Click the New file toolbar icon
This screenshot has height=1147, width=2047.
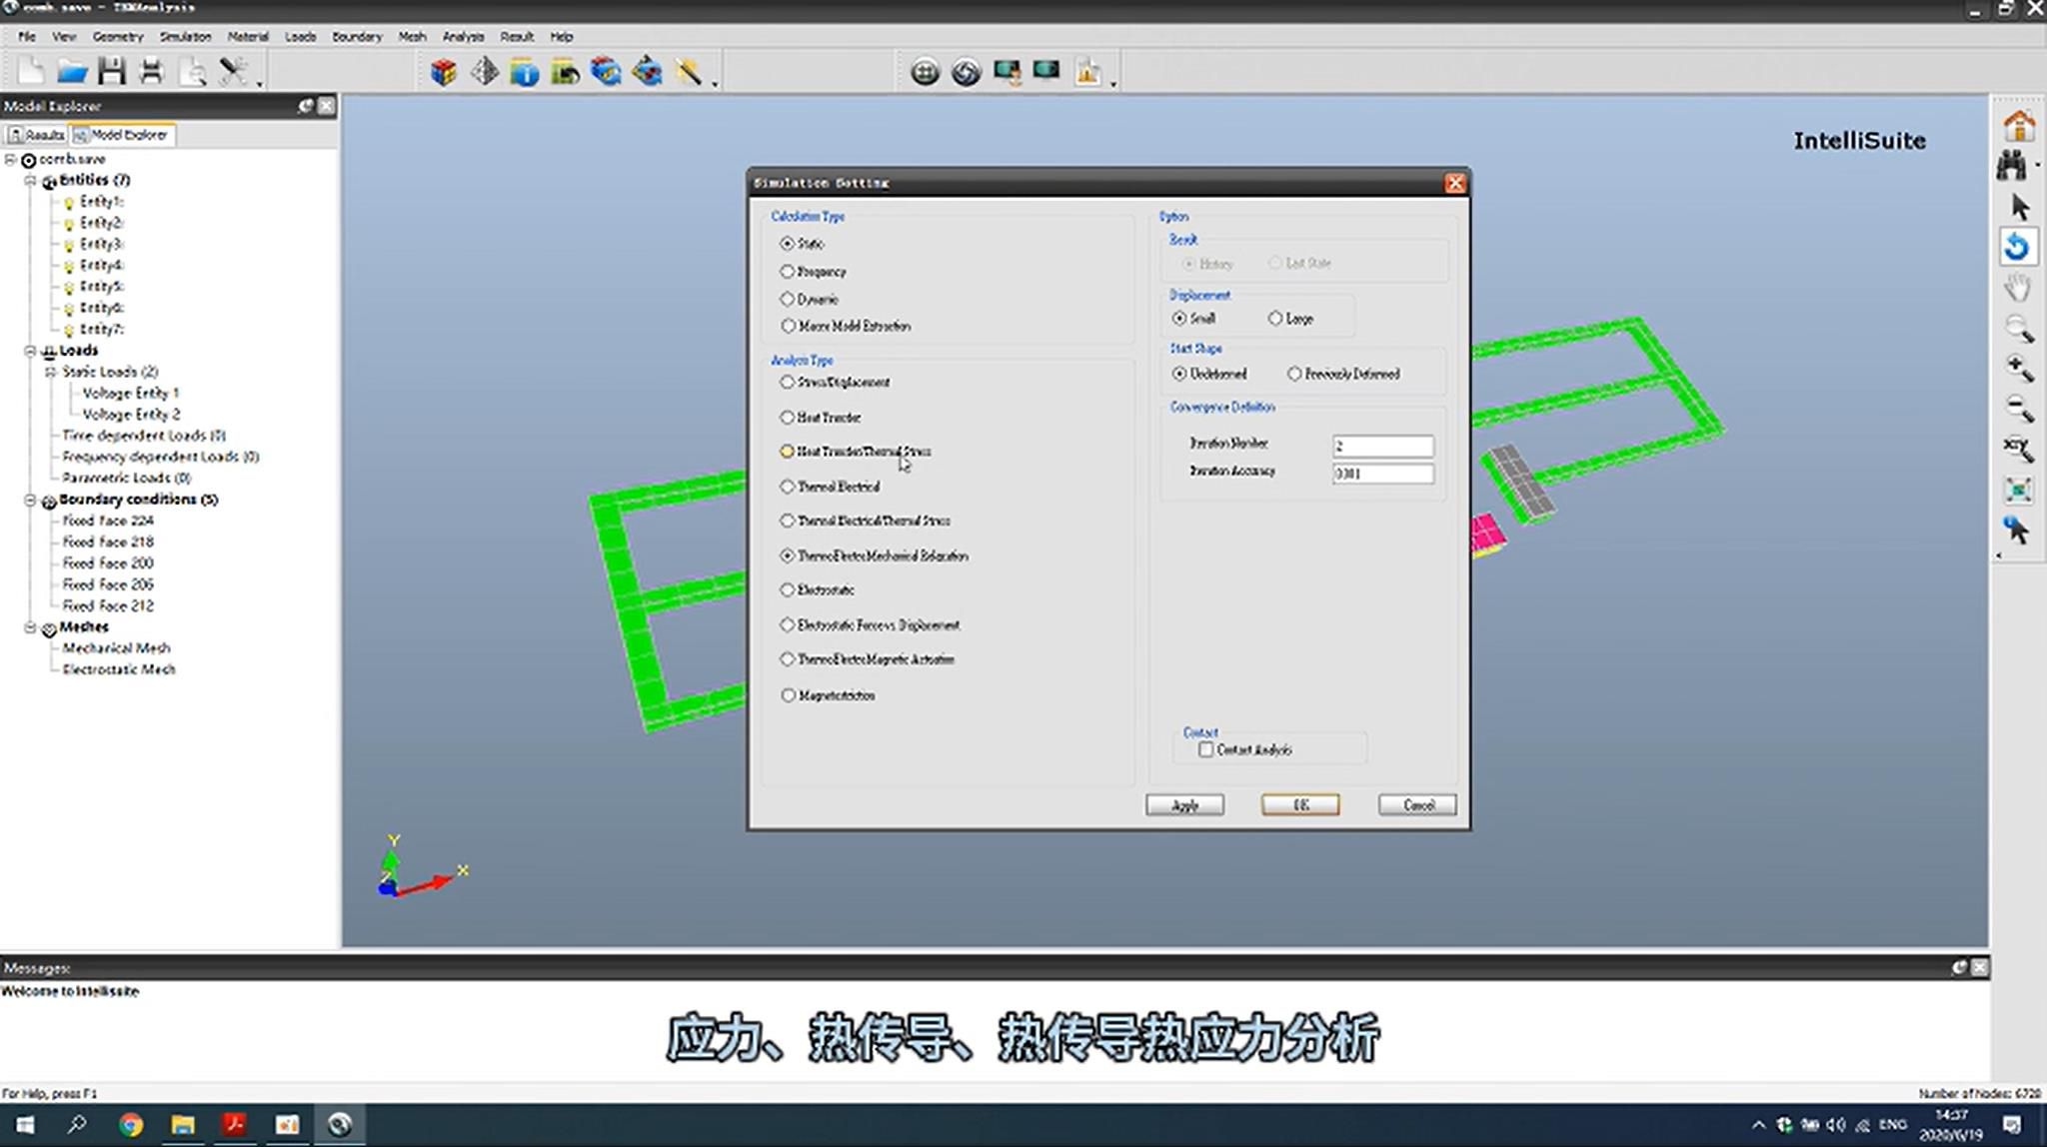coord(32,72)
